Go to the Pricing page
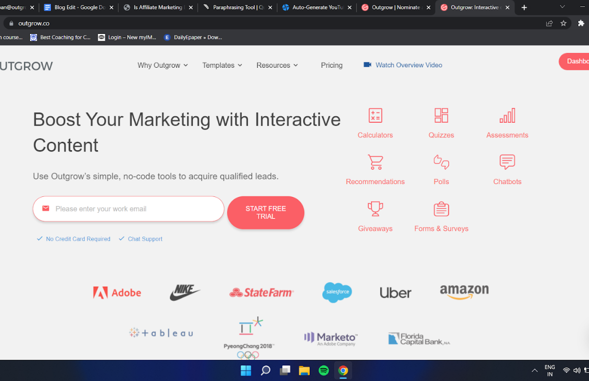Screen dimensions: 589x381 [332, 65]
